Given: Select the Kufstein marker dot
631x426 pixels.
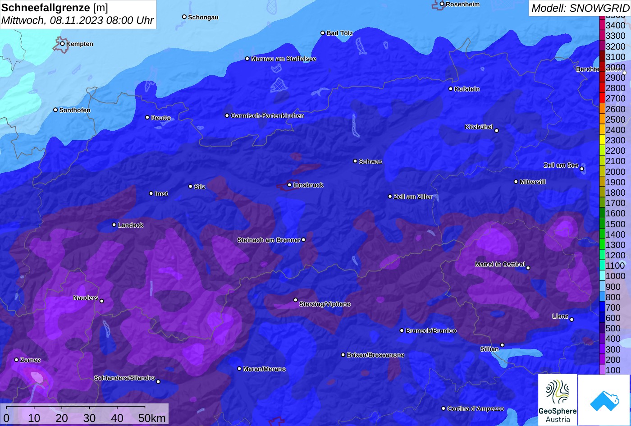Looking at the screenshot, I should pyautogui.click(x=451, y=89).
